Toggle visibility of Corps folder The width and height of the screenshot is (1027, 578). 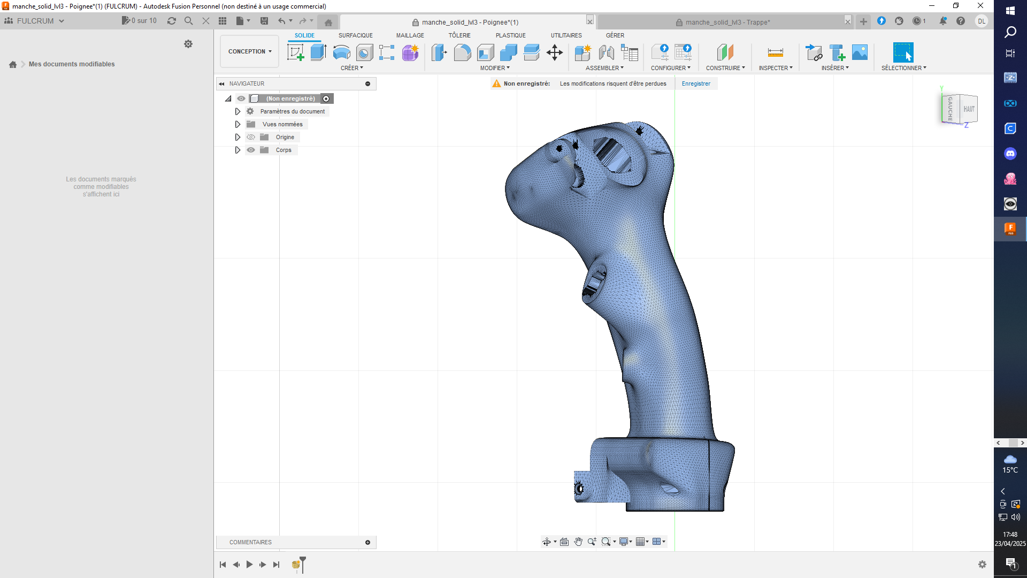[x=251, y=150]
